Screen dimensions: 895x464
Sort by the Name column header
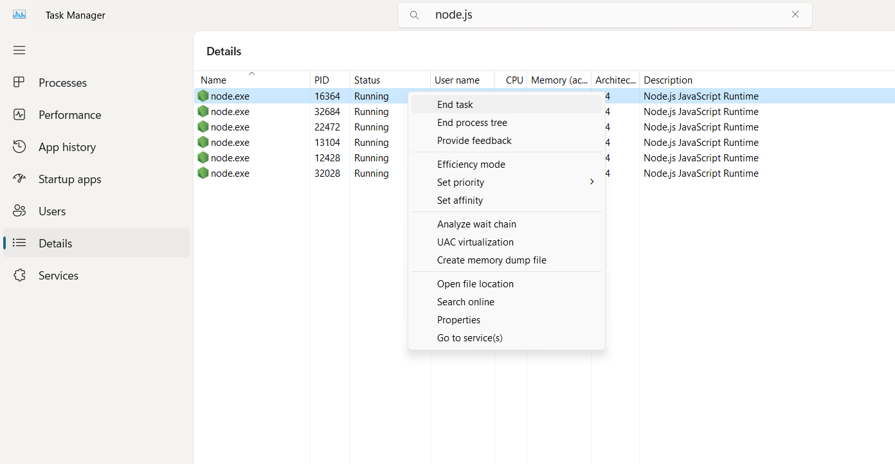[x=252, y=80]
